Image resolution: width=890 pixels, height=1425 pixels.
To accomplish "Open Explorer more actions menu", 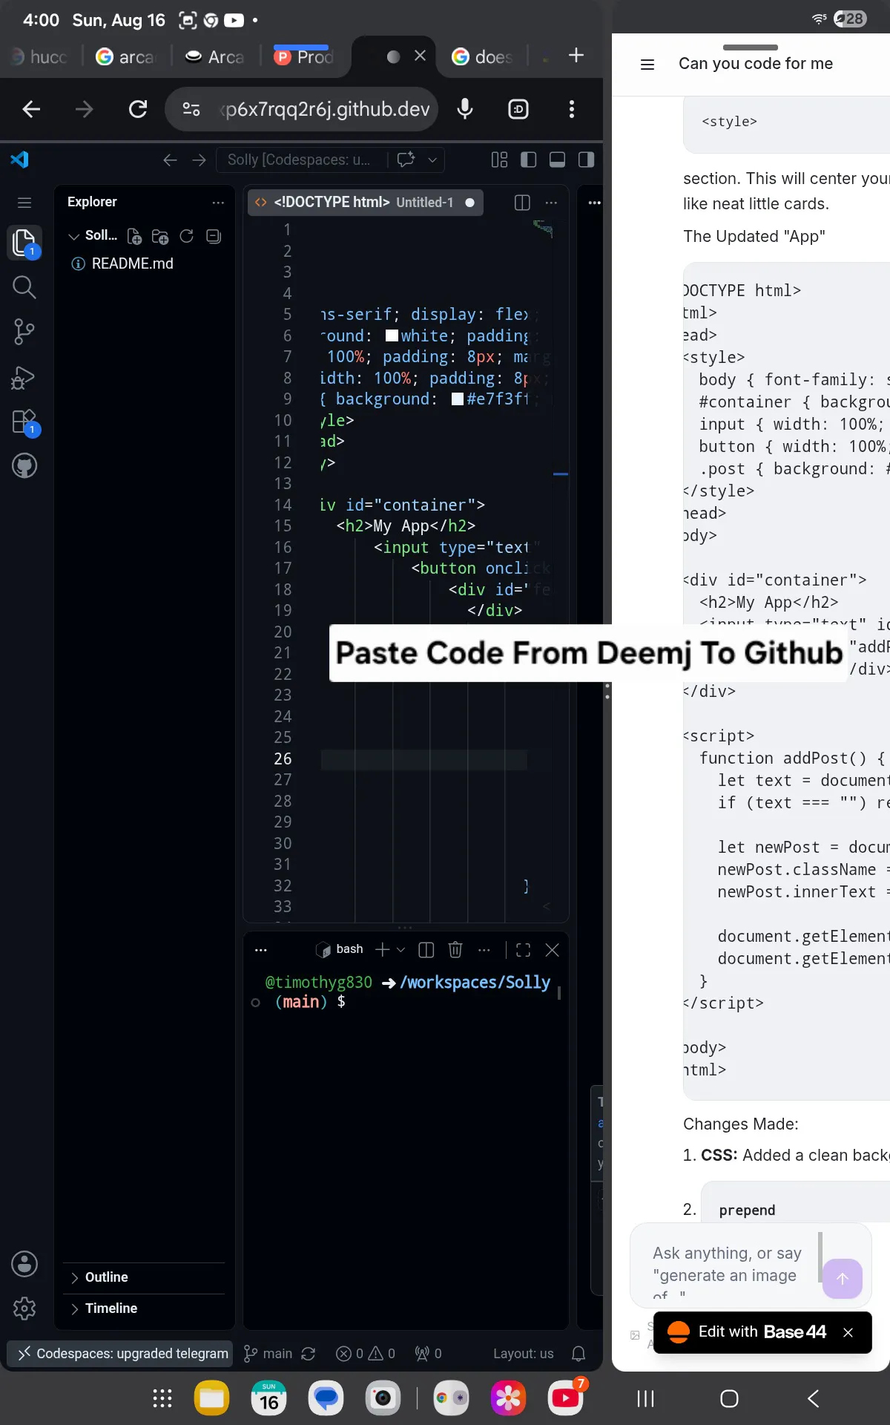I will pos(218,202).
